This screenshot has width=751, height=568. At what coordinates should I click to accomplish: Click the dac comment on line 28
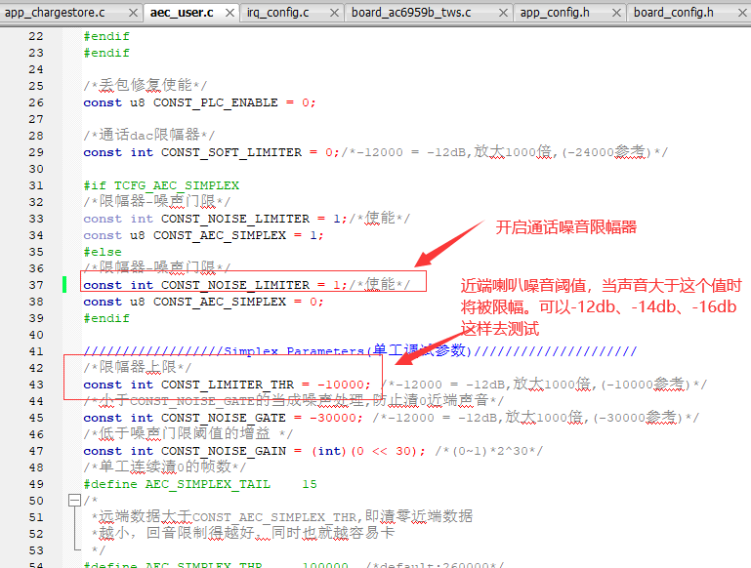point(149,136)
